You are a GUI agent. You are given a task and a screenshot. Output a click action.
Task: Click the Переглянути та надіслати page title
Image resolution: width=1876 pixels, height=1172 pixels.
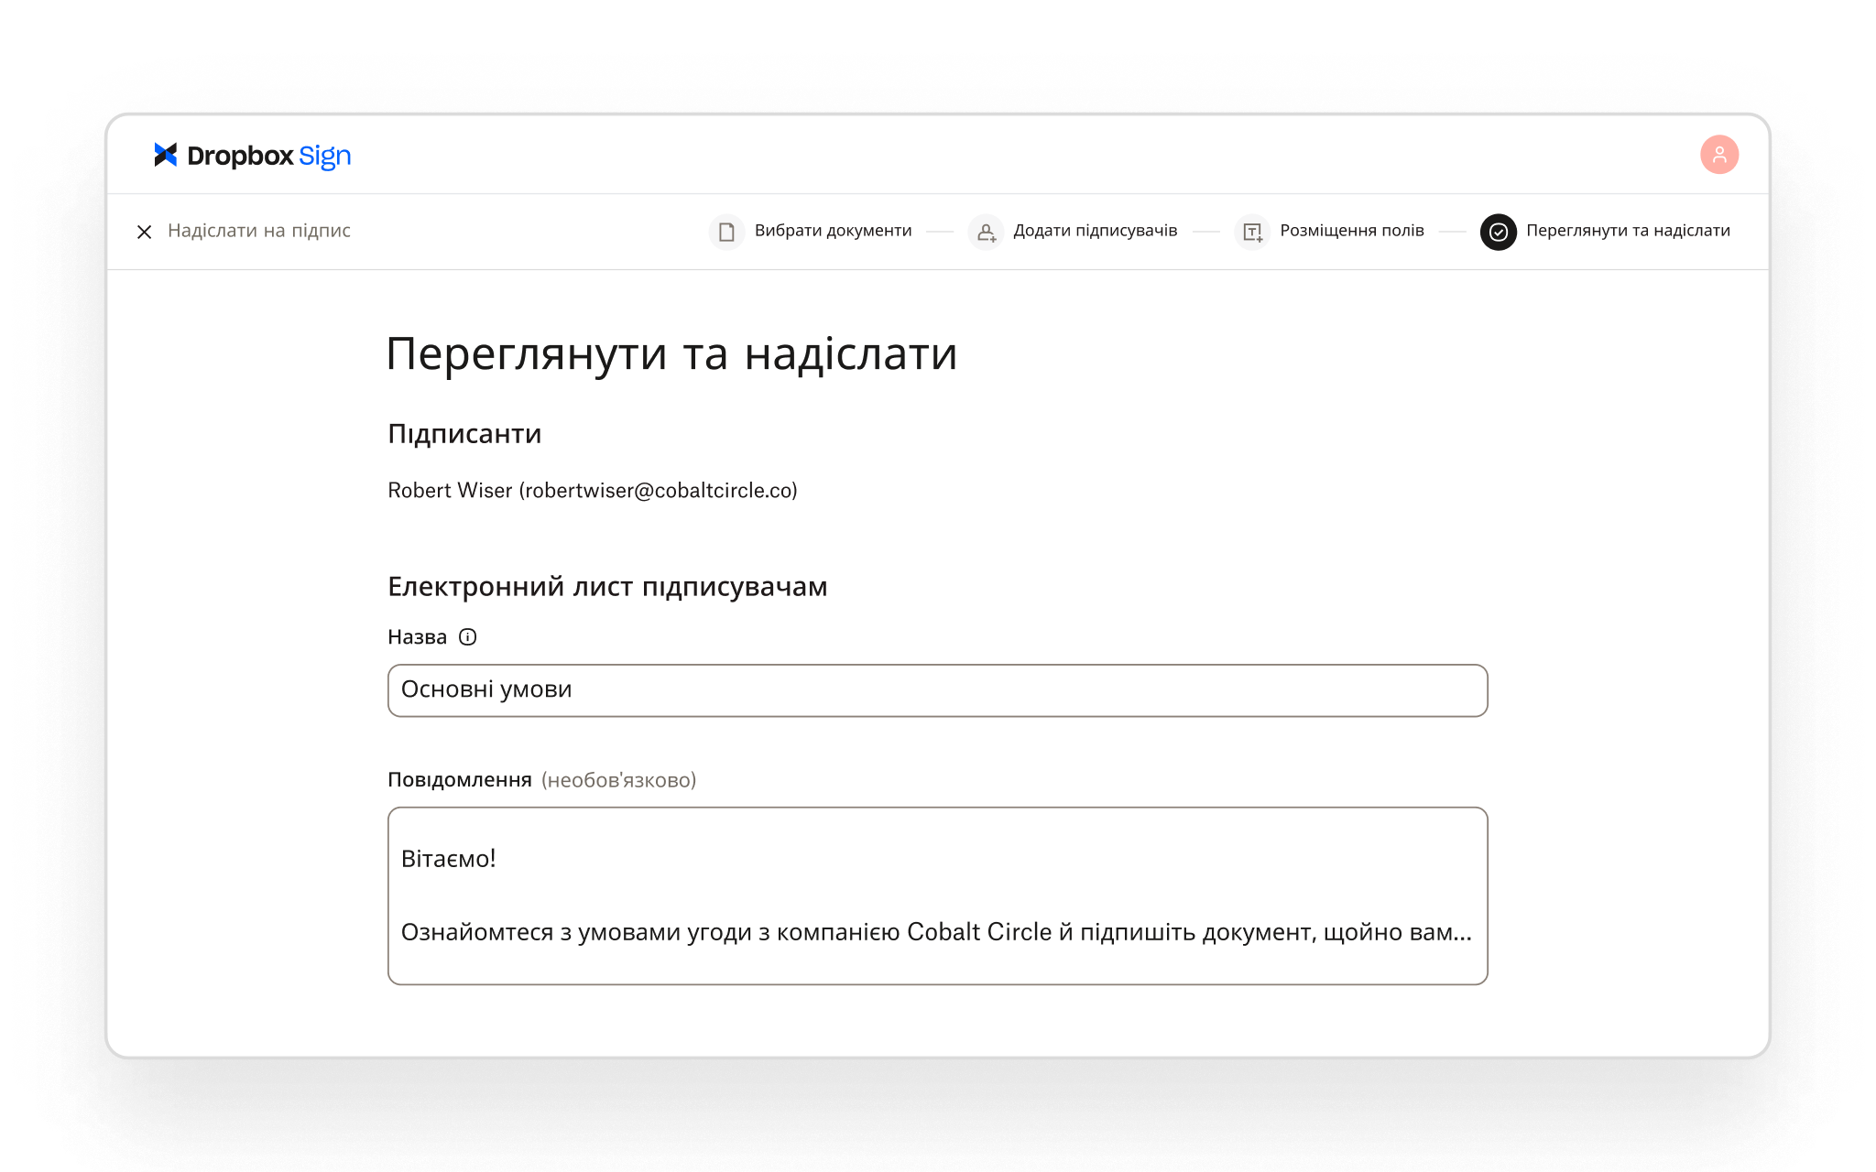pyautogui.click(x=671, y=354)
